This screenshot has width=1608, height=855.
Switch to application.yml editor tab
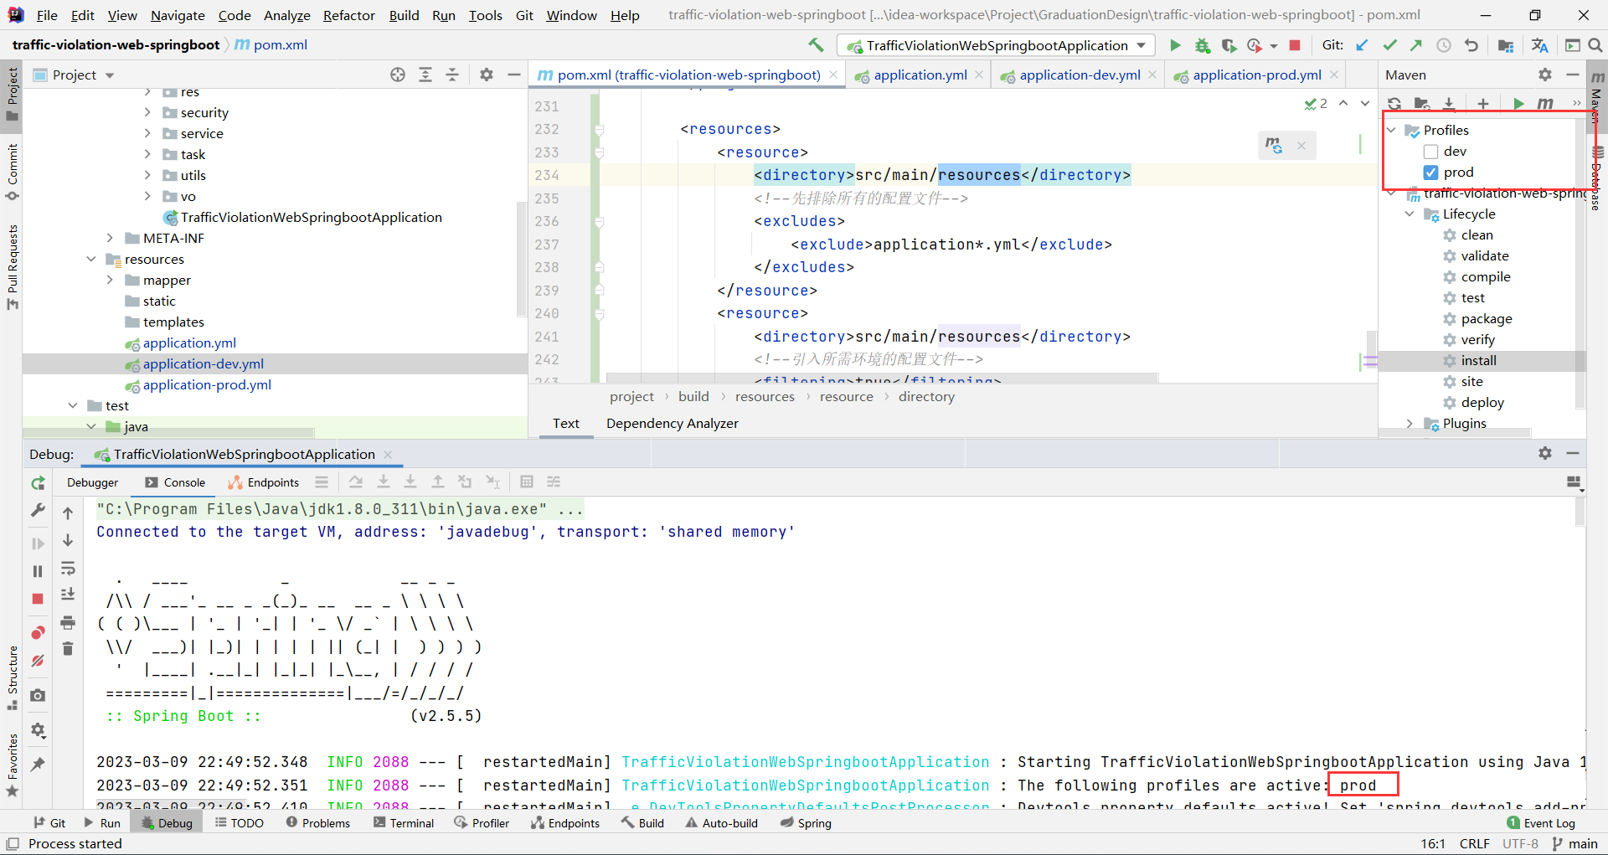(x=920, y=75)
